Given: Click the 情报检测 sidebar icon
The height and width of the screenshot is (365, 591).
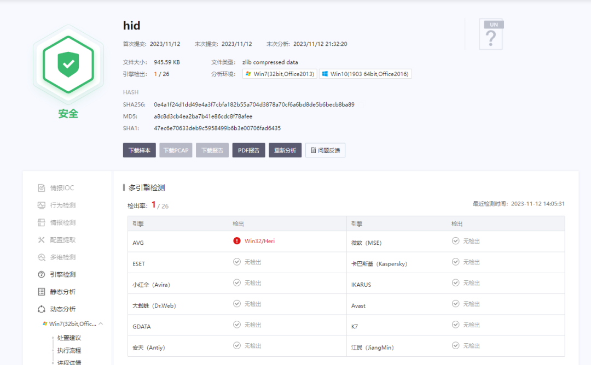Looking at the screenshot, I should pyautogui.click(x=42, y=222).
